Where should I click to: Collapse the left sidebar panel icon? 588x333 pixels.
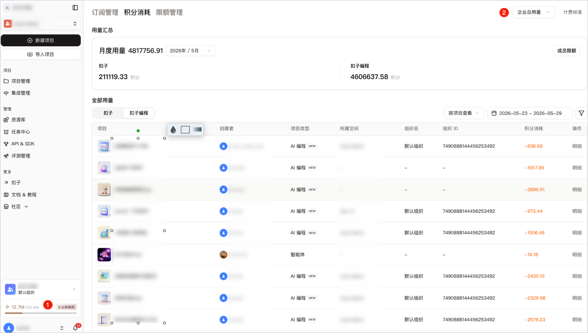[75, 8]
